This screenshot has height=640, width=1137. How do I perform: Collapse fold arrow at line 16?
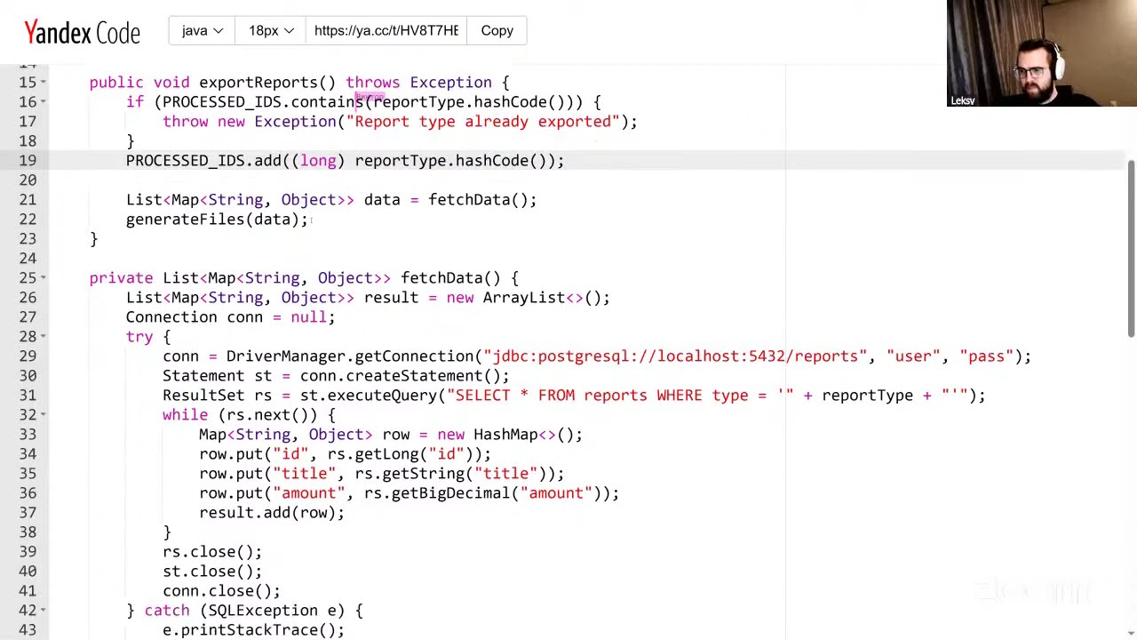coord(43,102)
